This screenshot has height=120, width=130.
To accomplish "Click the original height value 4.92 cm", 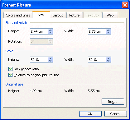I will pyautogui.click(x=36, y=91).
